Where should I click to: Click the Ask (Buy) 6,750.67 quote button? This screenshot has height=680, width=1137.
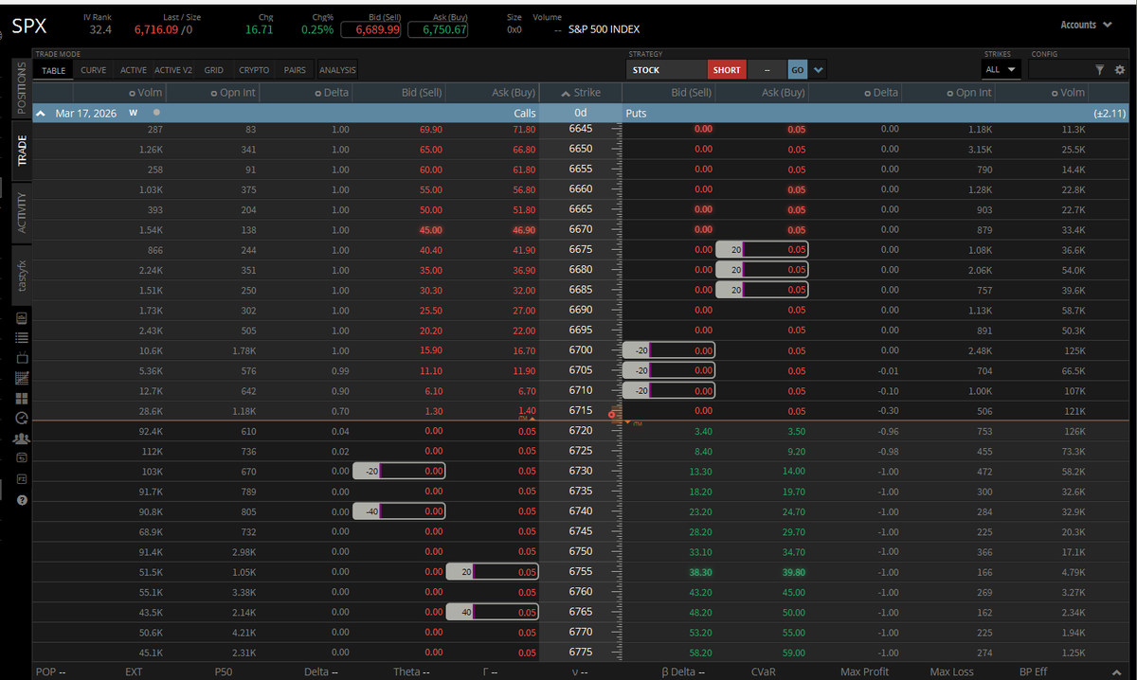click(438, 29)
